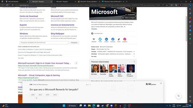Select the fourth quiz answer 2016
Viewport: 193px width, 108px height.
tap(55, 95)
